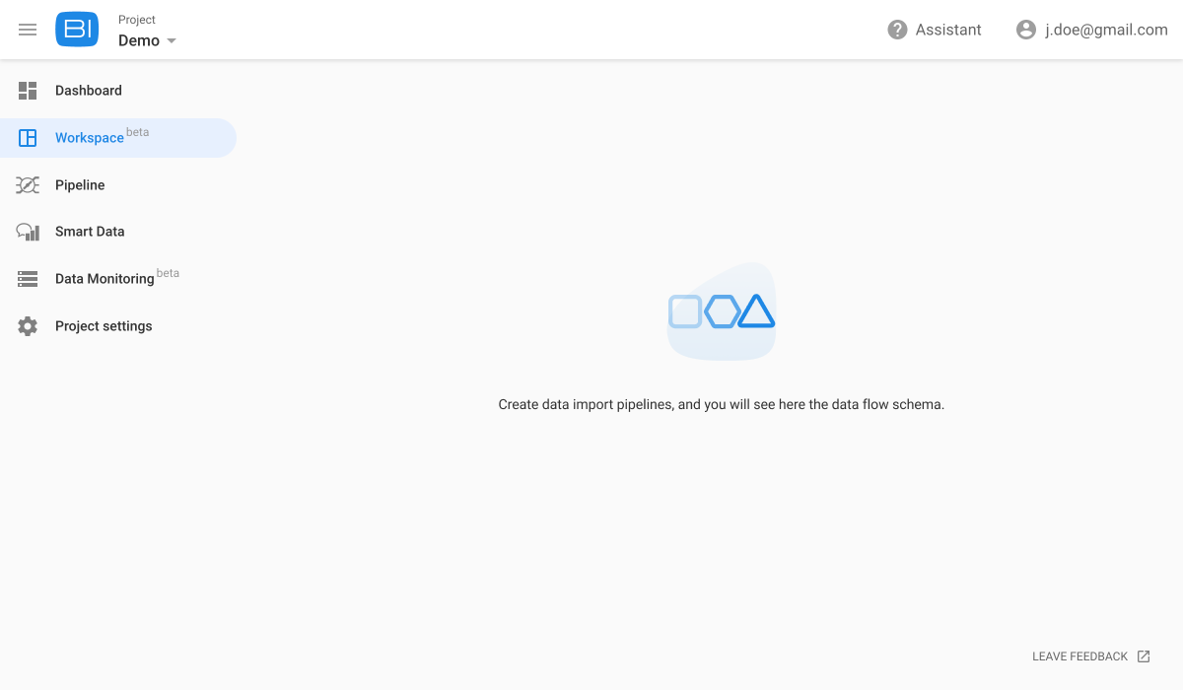
Task: Click the blue BI logo
Action: point(77,30)
